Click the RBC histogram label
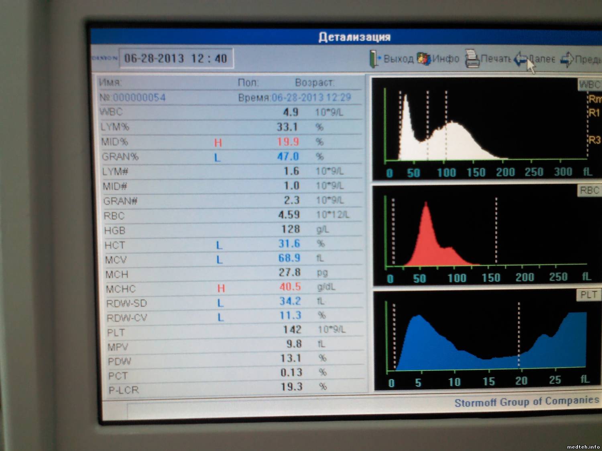Image resolution: width=602 pixels, height=451 pixels. click(589, 190)
